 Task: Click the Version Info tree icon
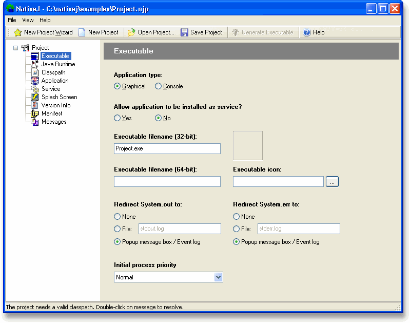pyautogui.click(x=35, y=105)
